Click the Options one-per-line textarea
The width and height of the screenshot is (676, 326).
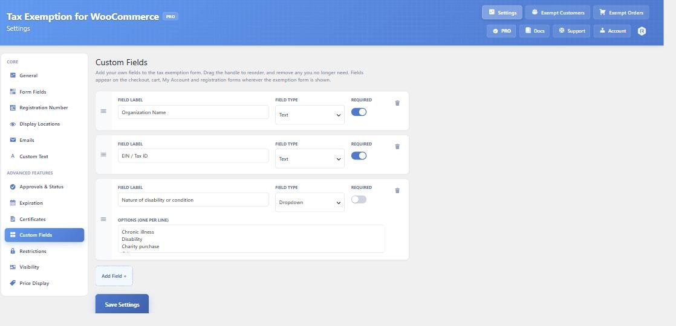pos(252,238)
